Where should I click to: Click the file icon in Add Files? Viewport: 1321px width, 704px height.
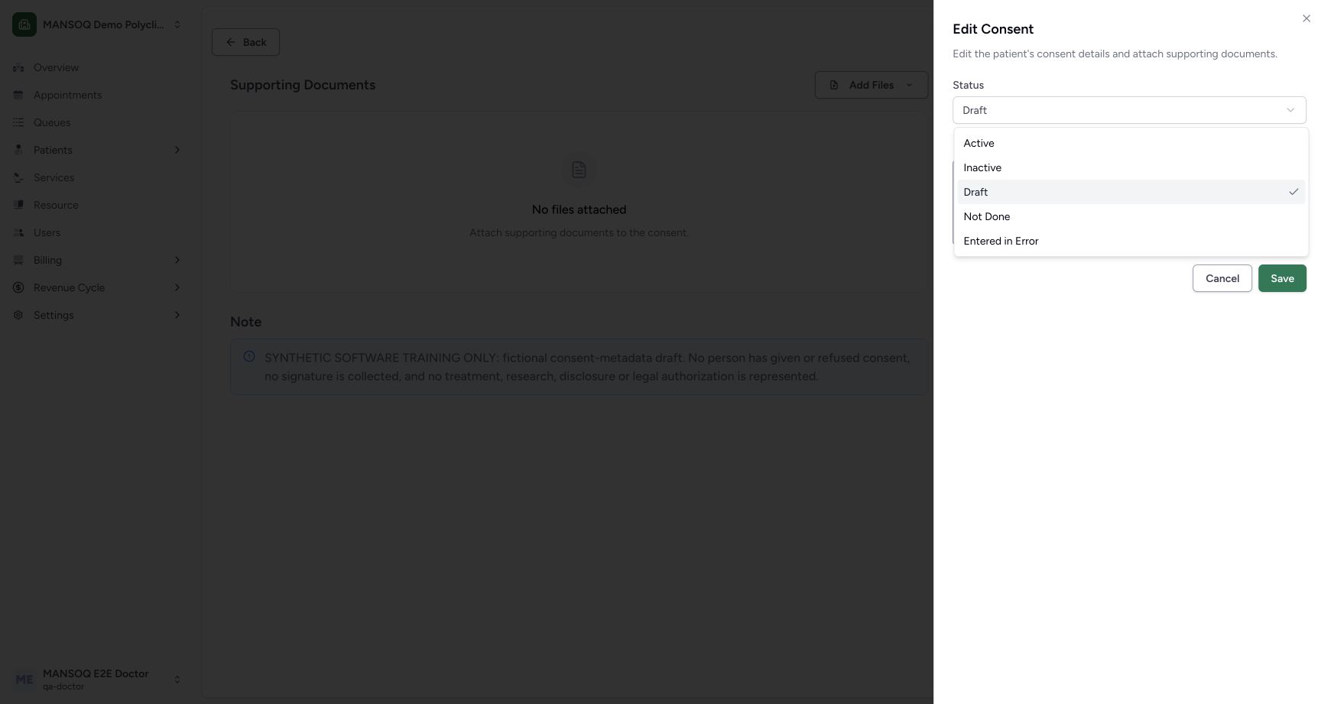[x=834, y=85]
